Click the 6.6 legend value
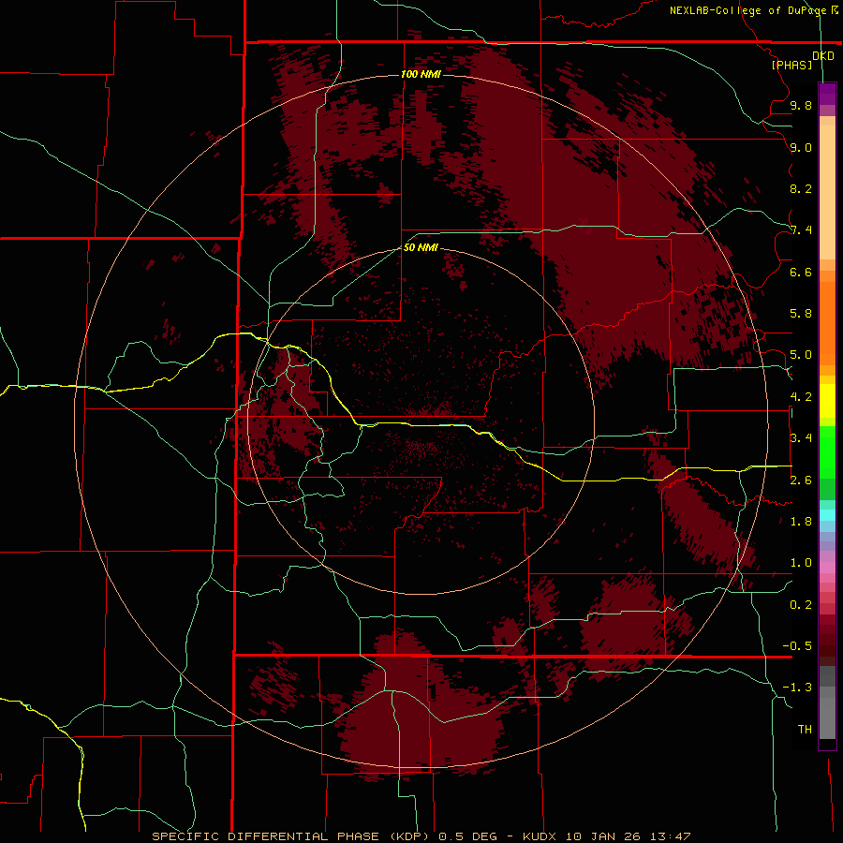 tap(801, 272)
